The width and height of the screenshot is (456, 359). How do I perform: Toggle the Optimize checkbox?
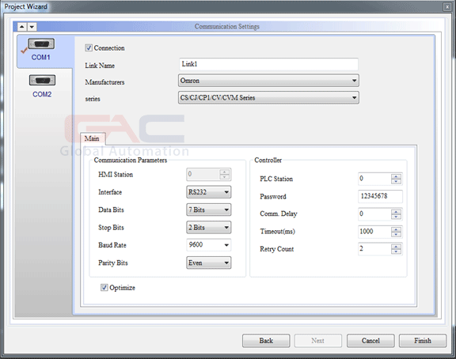pyautogui.click(x=104, y=288)
